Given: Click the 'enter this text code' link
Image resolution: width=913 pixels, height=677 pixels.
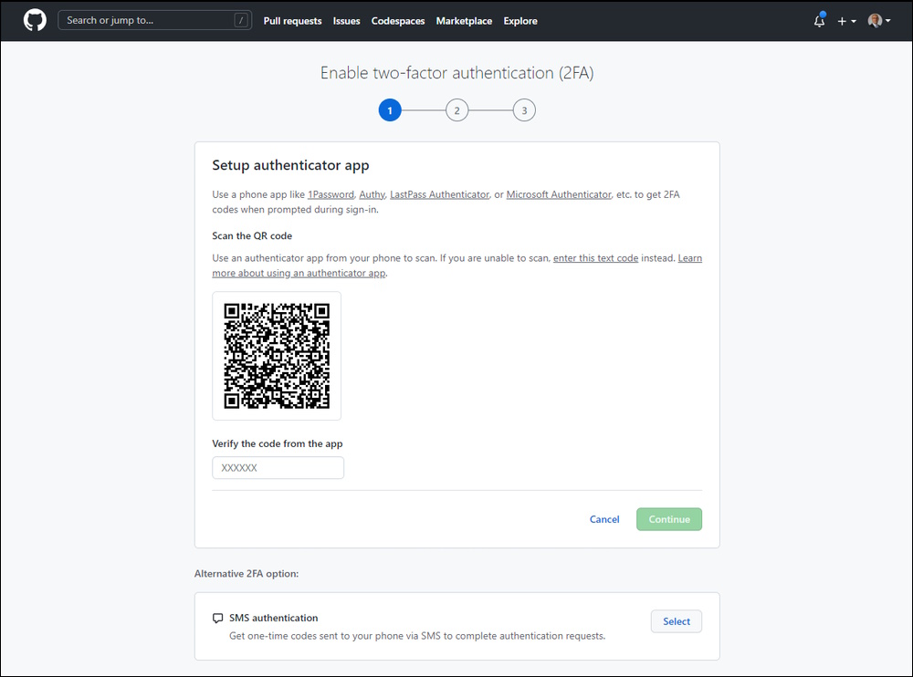Looking at the screenshot, I should (x=595, y=258).
